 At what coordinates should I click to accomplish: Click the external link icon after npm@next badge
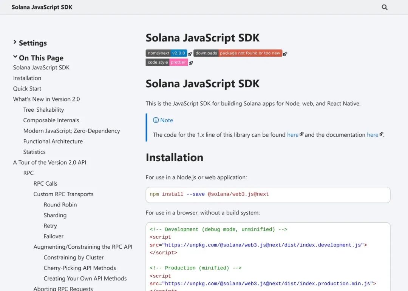click(190, 54)
